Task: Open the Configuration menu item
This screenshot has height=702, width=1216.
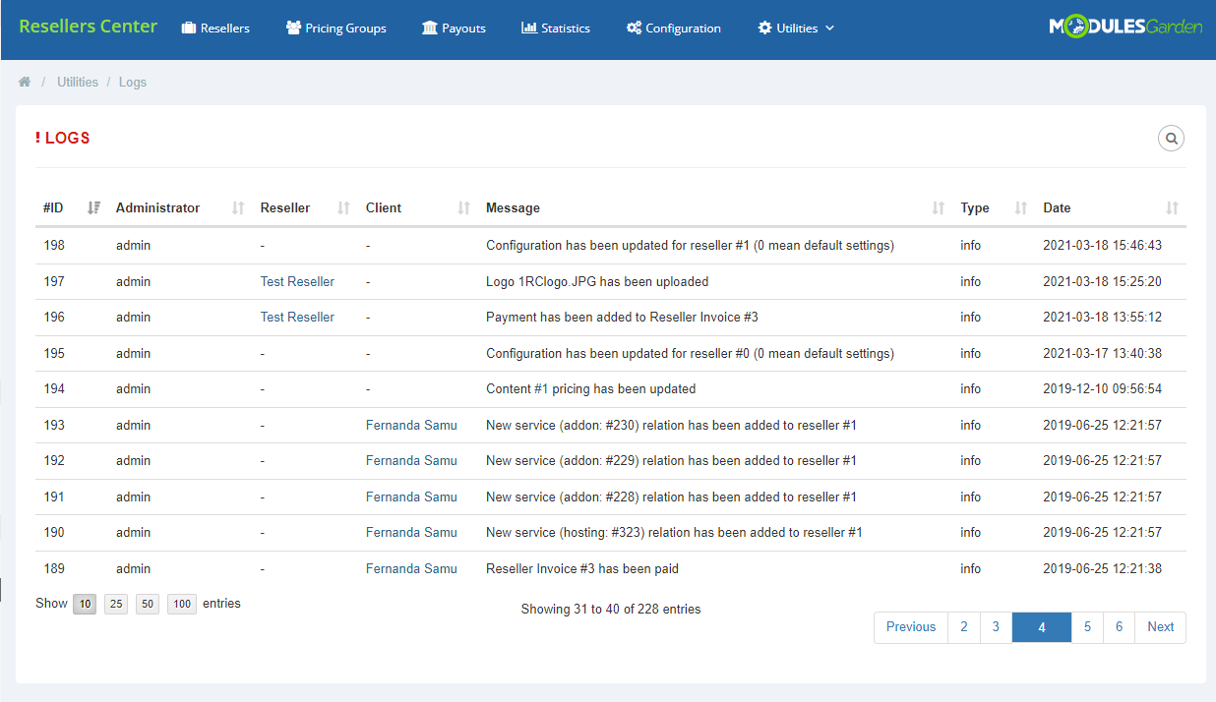Action: pyautogui.click(x=674, y=29)
